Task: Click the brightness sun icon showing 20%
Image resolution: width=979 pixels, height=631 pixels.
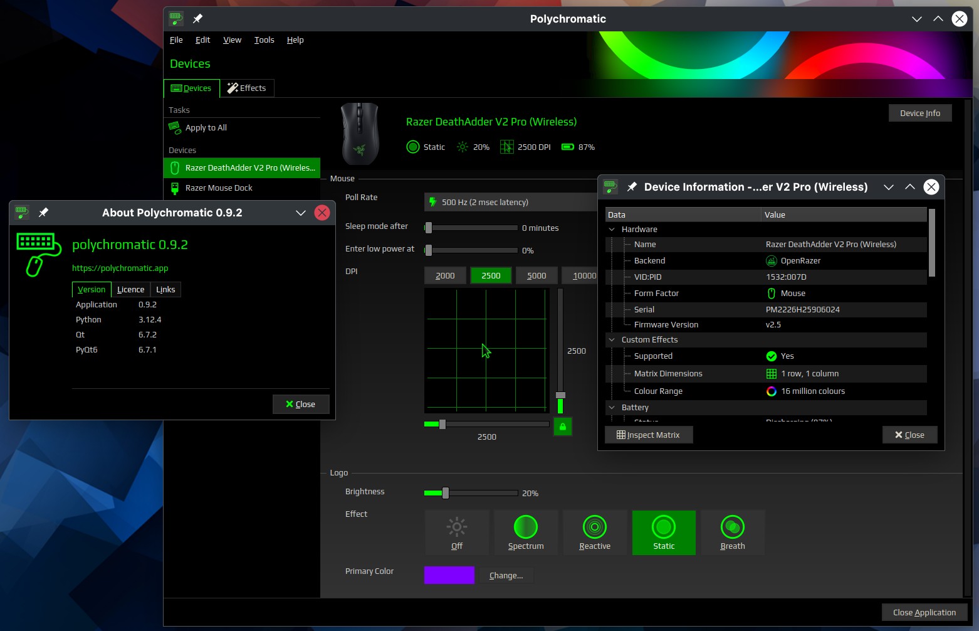Action: 463,147
